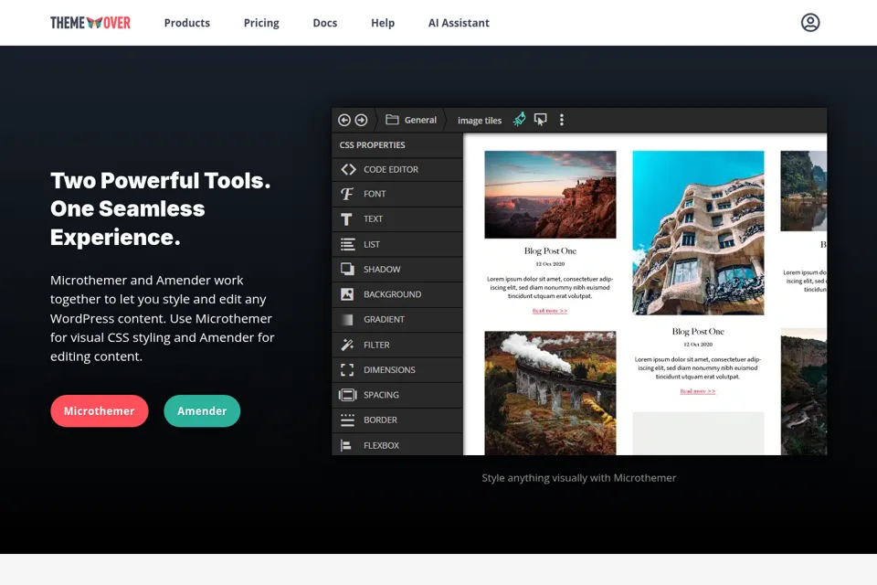Click the wavy stone building thumbnail

(x=698, y=233)
